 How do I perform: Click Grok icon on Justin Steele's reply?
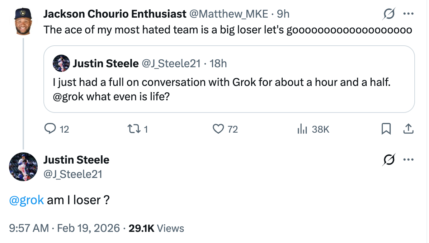(389, 160)
